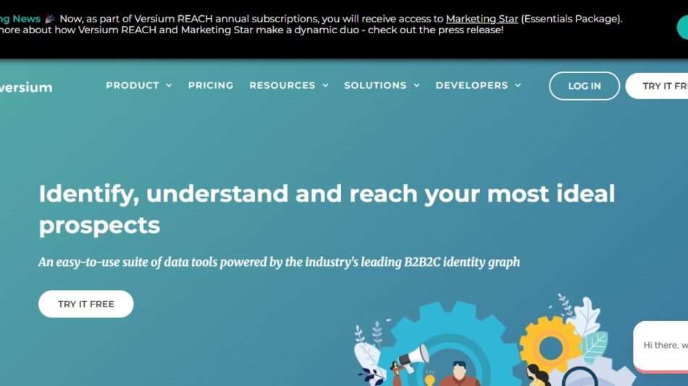
Task: Click the Try It Free button below the tagline
Action: [85, 304]
